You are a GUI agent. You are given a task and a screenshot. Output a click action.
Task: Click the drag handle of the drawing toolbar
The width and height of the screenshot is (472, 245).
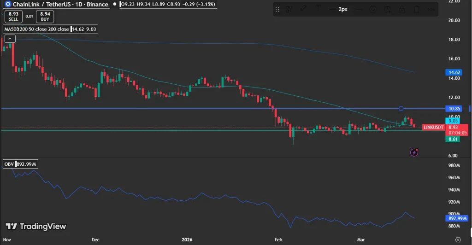click(277, 9)
